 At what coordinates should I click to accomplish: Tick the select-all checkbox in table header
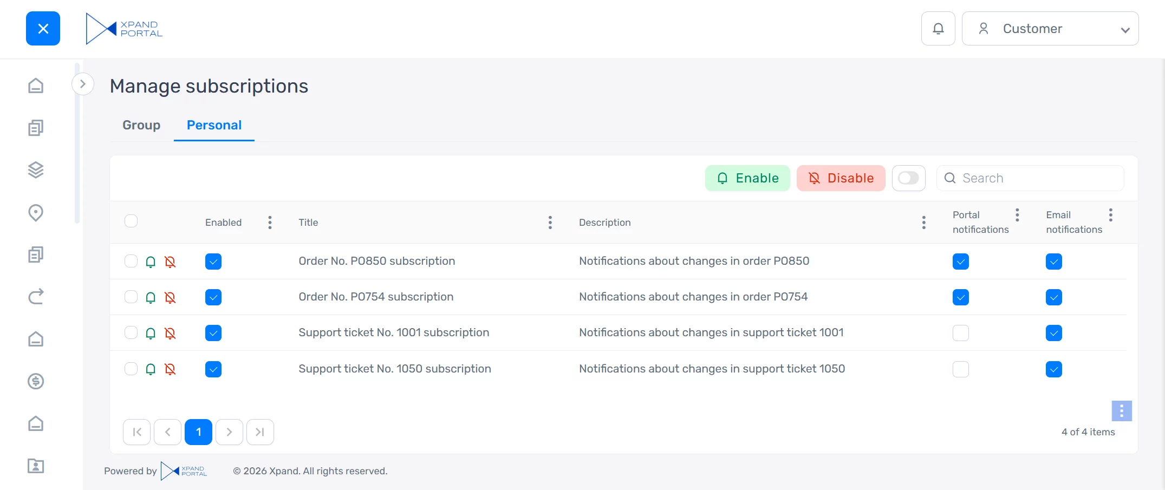[x=131, y=221]
